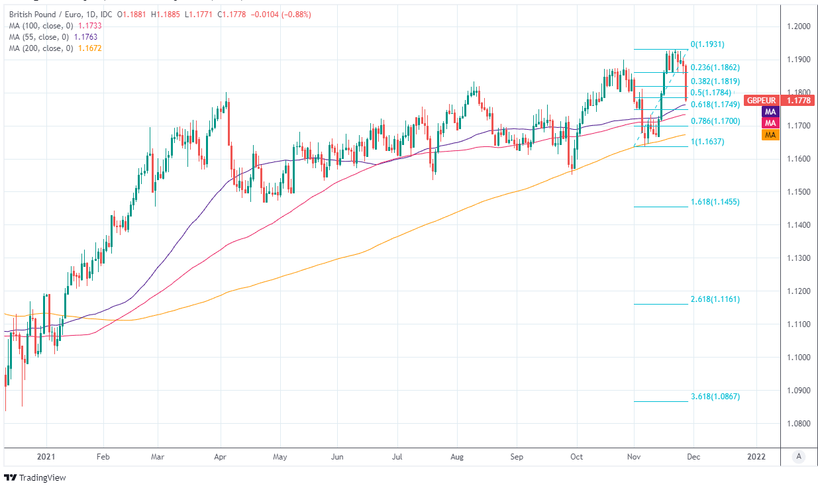
Task: Click the 0(1.1931) Fibonacci level label
Action: point(707,44)
